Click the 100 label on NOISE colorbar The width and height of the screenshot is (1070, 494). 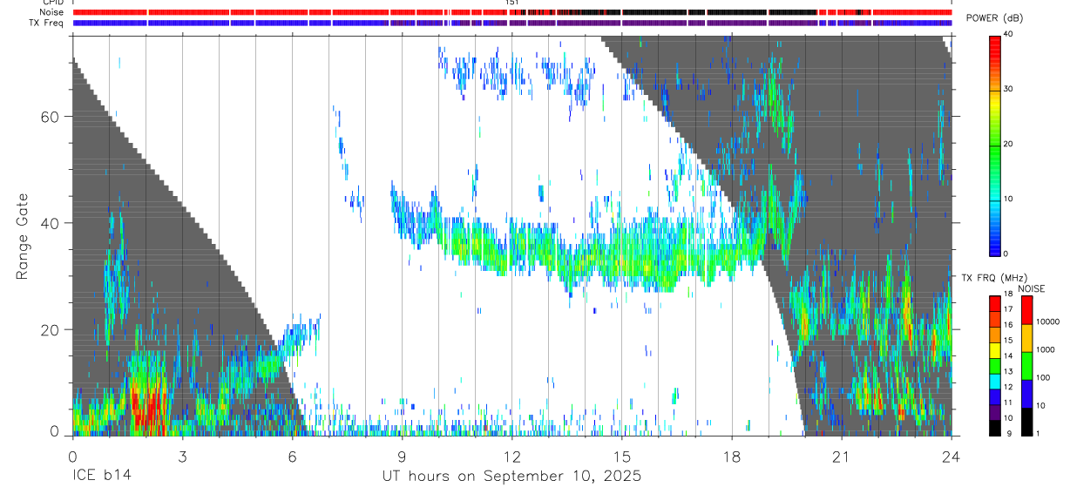click(x=1043, y=377)
